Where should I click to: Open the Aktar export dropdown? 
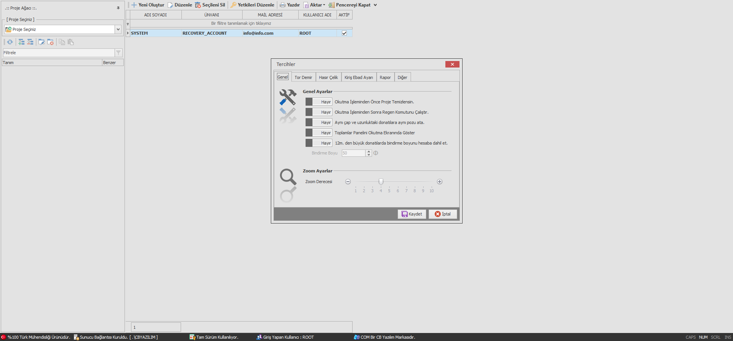pos(314,5)
